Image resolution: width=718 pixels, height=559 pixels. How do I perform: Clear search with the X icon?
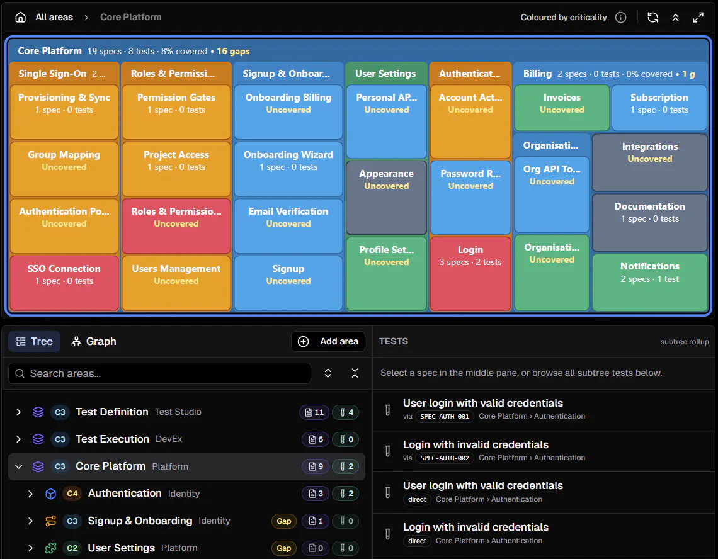coord(355,373)
